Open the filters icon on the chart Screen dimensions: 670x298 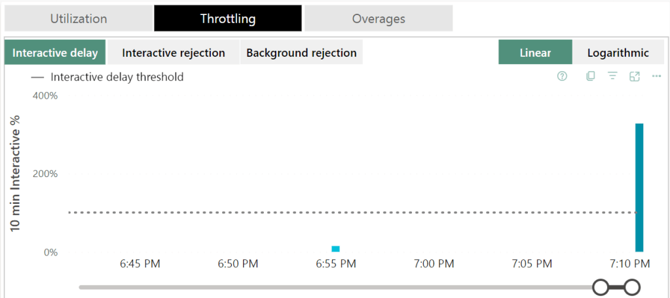(612, 76)
